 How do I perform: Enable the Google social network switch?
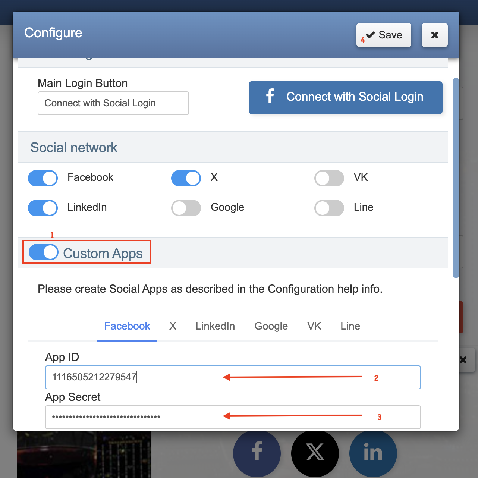click(186, 208)
